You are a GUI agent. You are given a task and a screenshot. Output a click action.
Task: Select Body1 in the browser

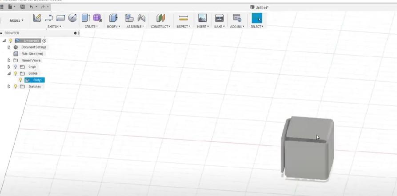pyautogui.click(x=35, y=80)
